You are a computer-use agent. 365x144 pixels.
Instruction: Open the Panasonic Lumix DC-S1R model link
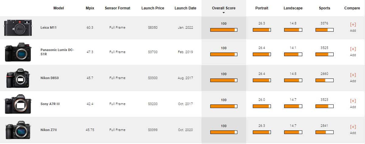[57, 52]
